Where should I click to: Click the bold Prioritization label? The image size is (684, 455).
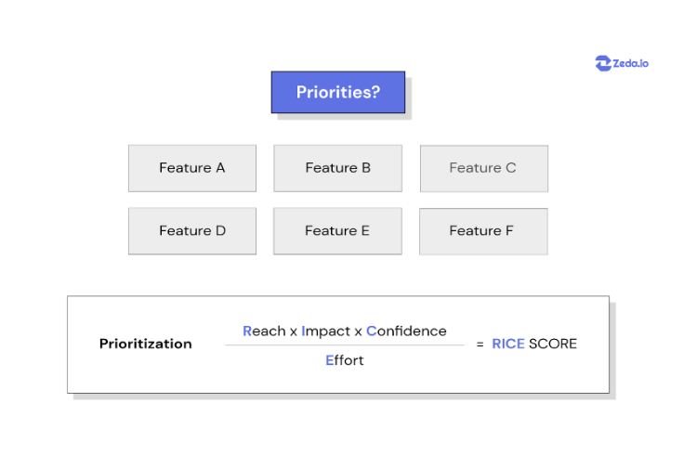click(x=146, y=344)
